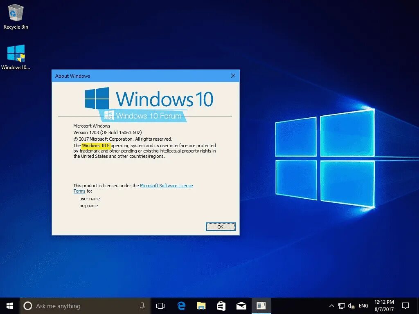Open Microsoft Edge from the taskbar
This screenshot has height=314, width=419.
pos(181,305)
